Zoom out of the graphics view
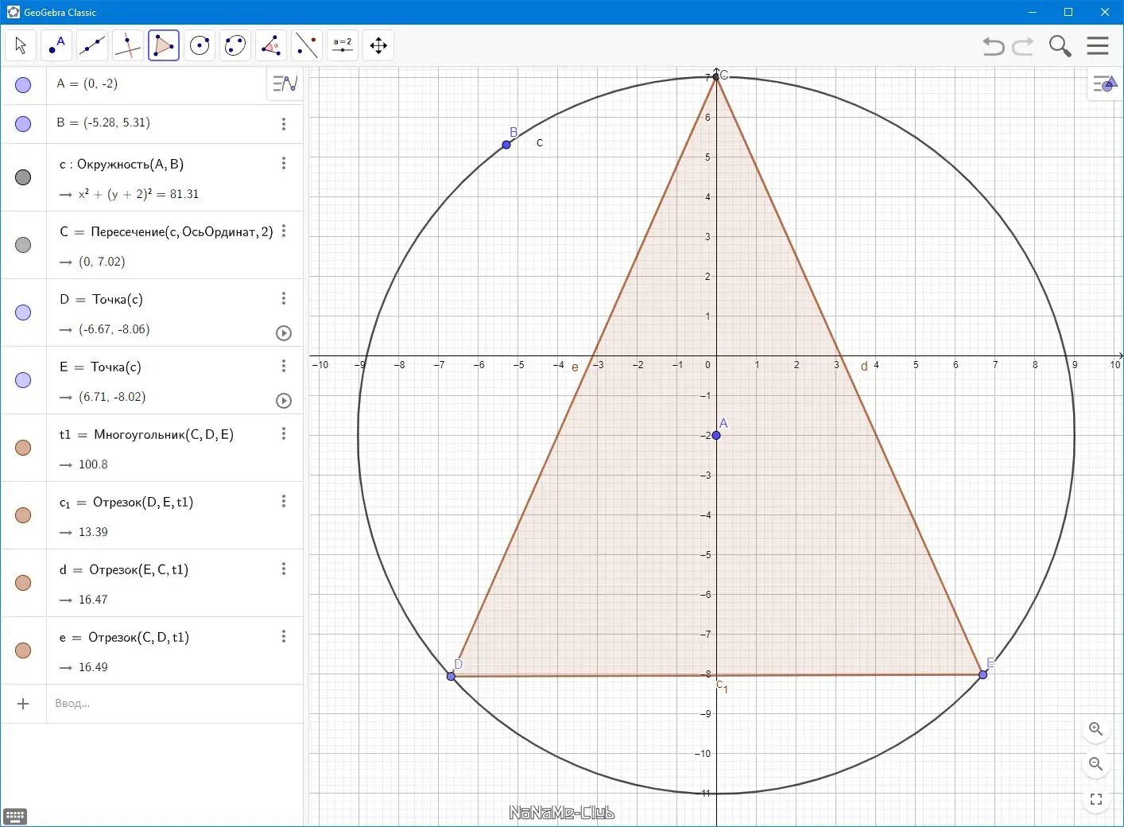Viewport: 1124px width, 827px height. [x=1095, y=764]
